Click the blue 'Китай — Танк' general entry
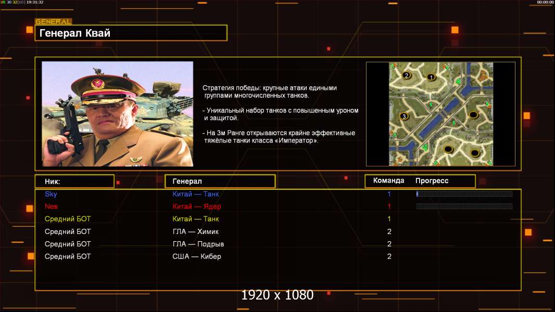 tap(196, 193)
